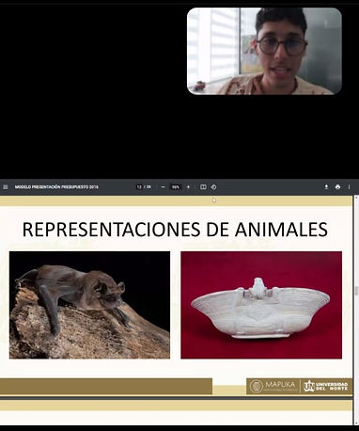
Task: Download the PDF document
Action: pyautogui.click(x=326, y=187)
